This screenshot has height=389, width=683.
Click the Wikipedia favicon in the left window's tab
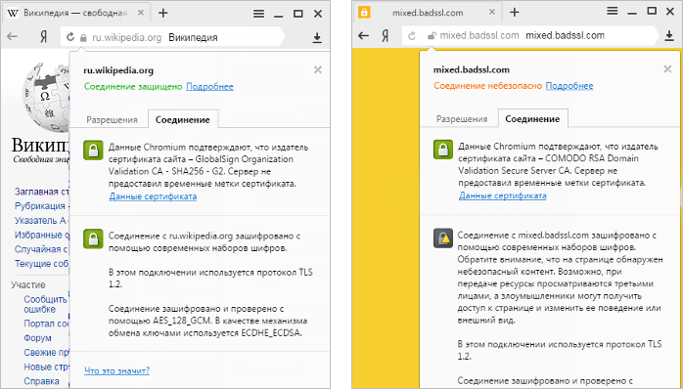click(x=13, y=13)
